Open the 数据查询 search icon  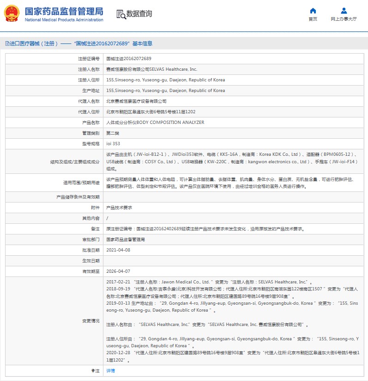click(x=121, y=14)
